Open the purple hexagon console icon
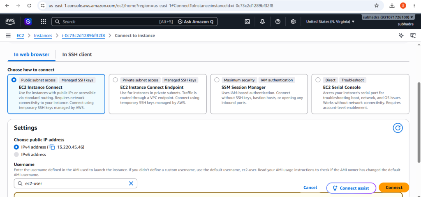 pyautogui.click(x=28, y=21)
